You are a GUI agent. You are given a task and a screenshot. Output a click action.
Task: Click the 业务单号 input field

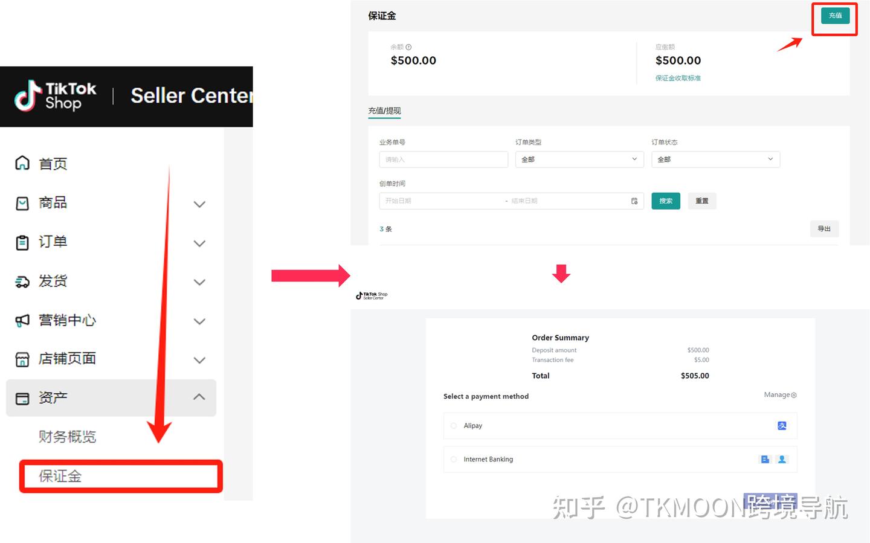click(443, 159)
